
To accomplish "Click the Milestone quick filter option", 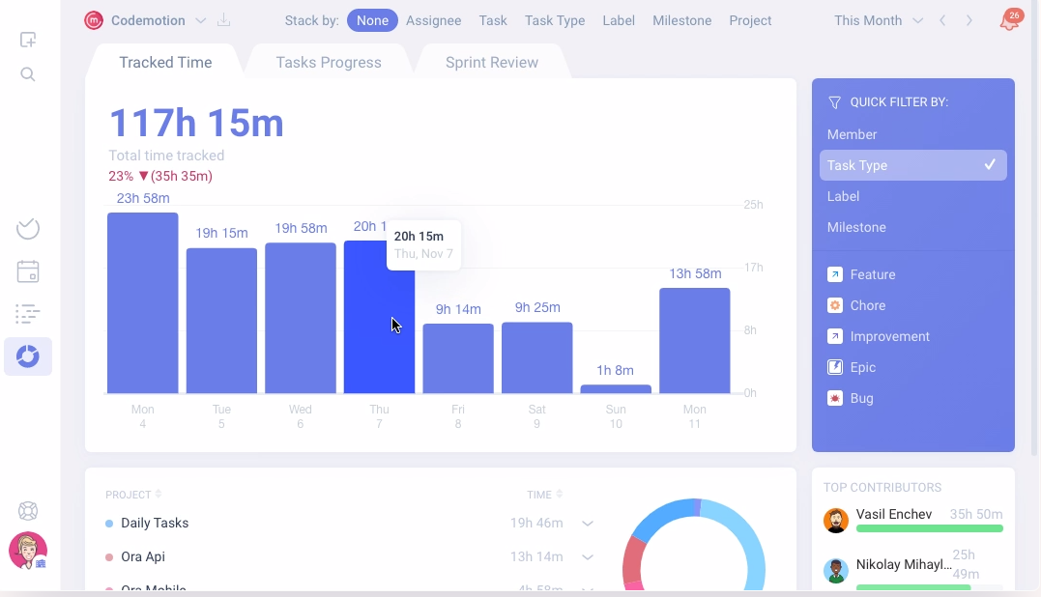I will (856, 227).
